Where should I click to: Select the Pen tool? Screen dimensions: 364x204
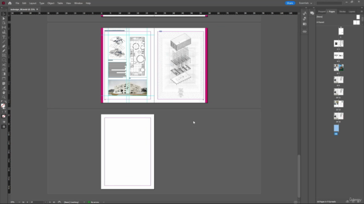(x=4, y=46)
